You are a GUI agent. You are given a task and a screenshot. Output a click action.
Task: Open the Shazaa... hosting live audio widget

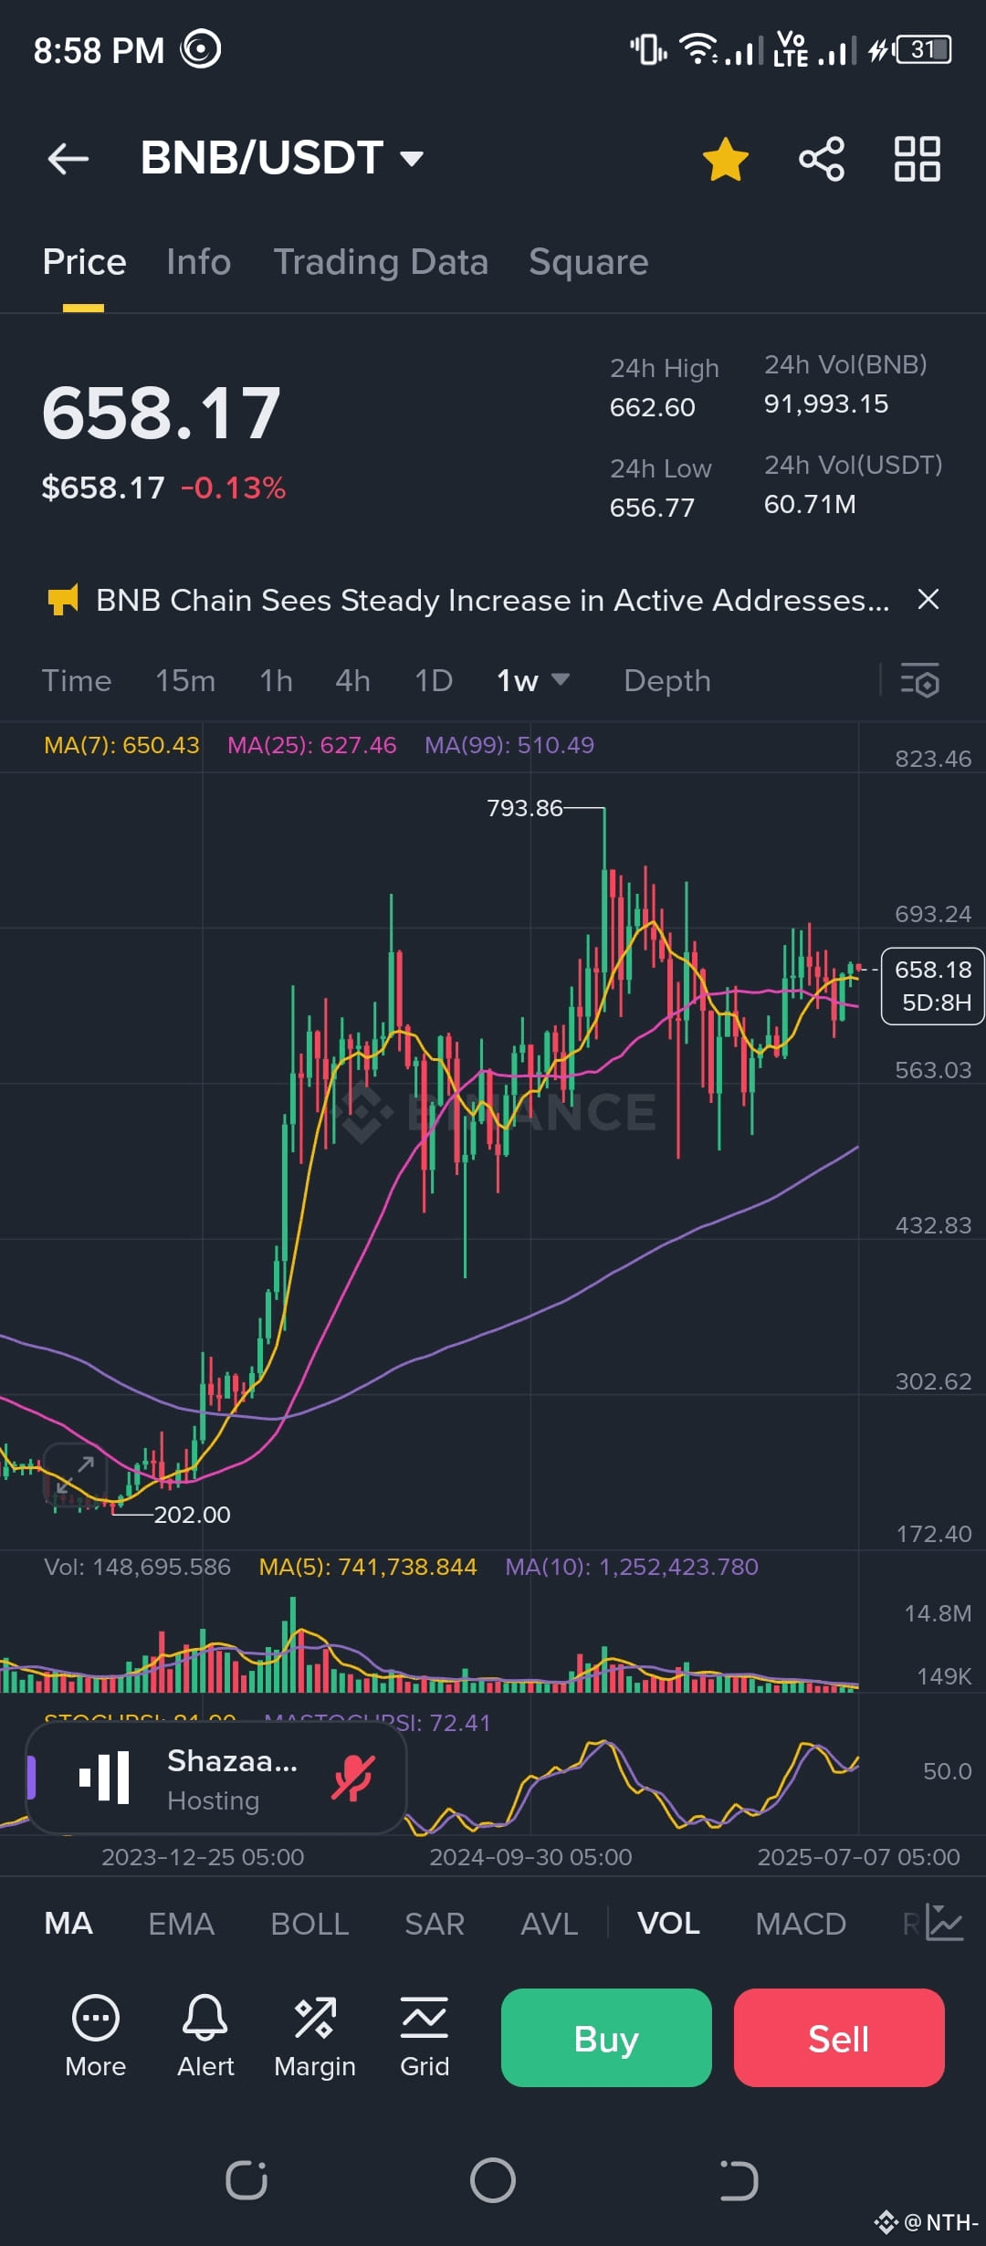[x=216, y=1778]
